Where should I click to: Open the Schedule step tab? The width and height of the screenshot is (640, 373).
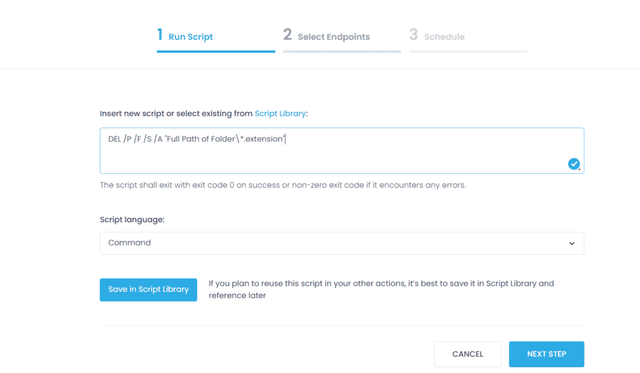[x=444, y=37]
